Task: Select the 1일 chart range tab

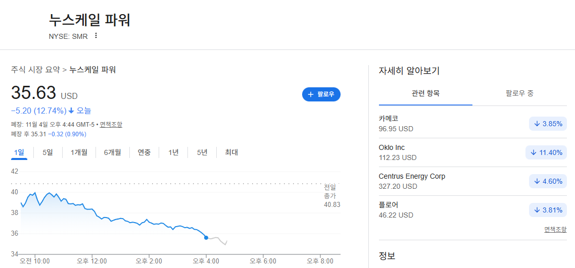Action: tap(19, 152)
